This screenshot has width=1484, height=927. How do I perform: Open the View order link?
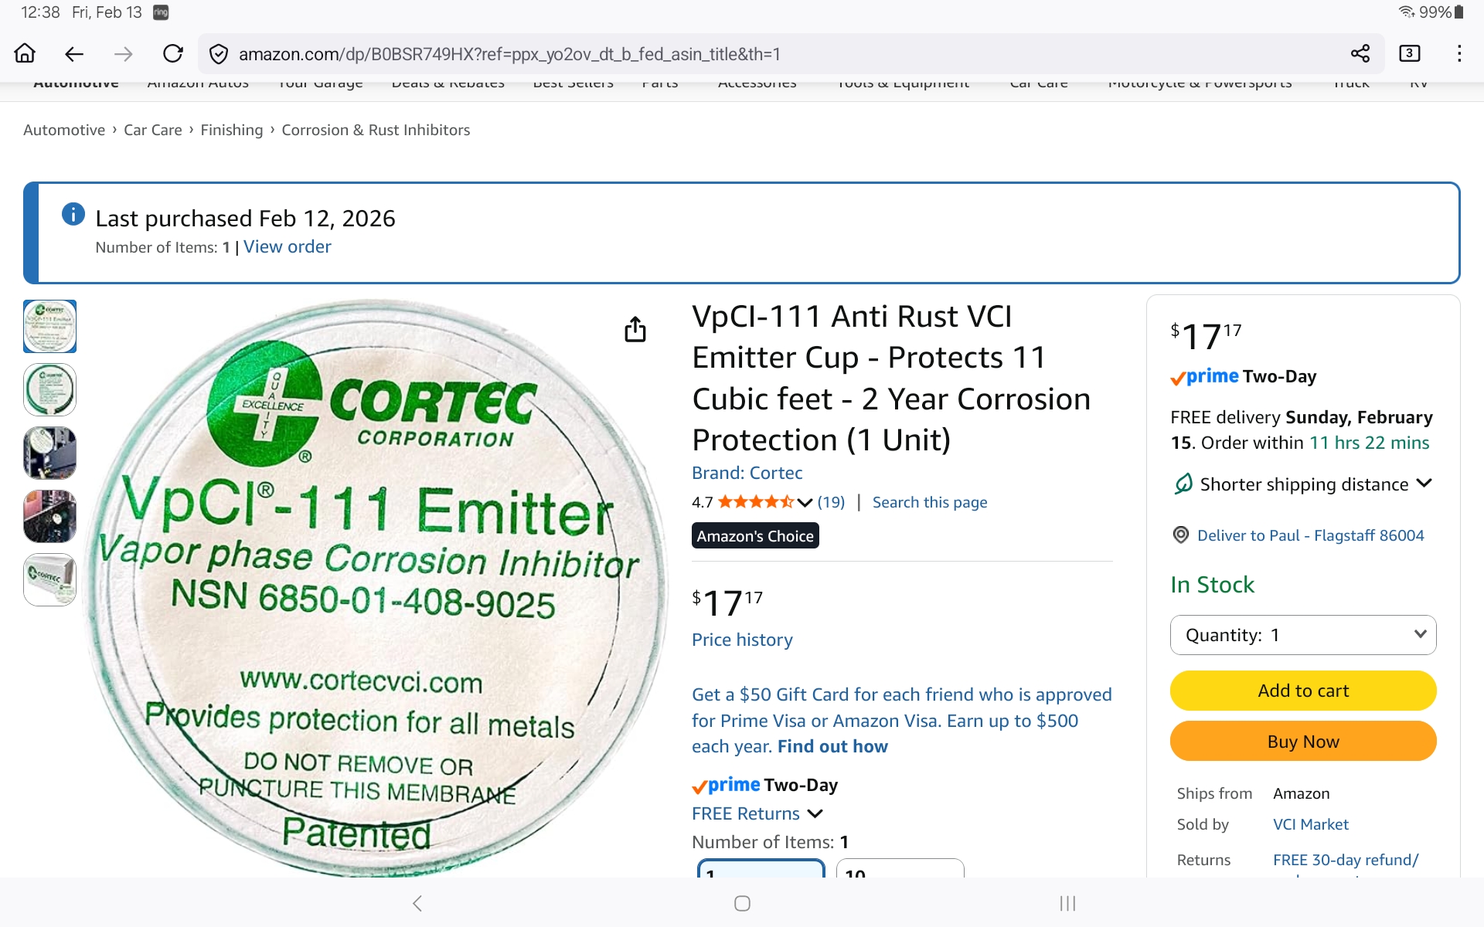pyautogui.click(x=287, y=246)
